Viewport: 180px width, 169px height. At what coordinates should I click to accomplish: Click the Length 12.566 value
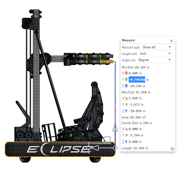(x=138, y=148)
